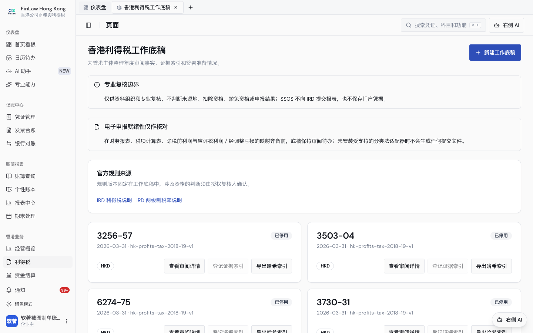Switch to the 仪表盘 tab
Viewport: 533px width, 333px height.
95,7
